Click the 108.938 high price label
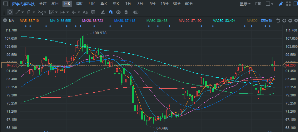298x132 pixels. click(99, 33)
